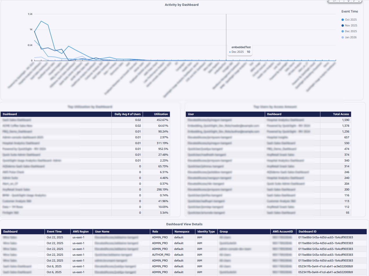Maximize the Activity by Dashboard visual

click(x=328, y=1)
